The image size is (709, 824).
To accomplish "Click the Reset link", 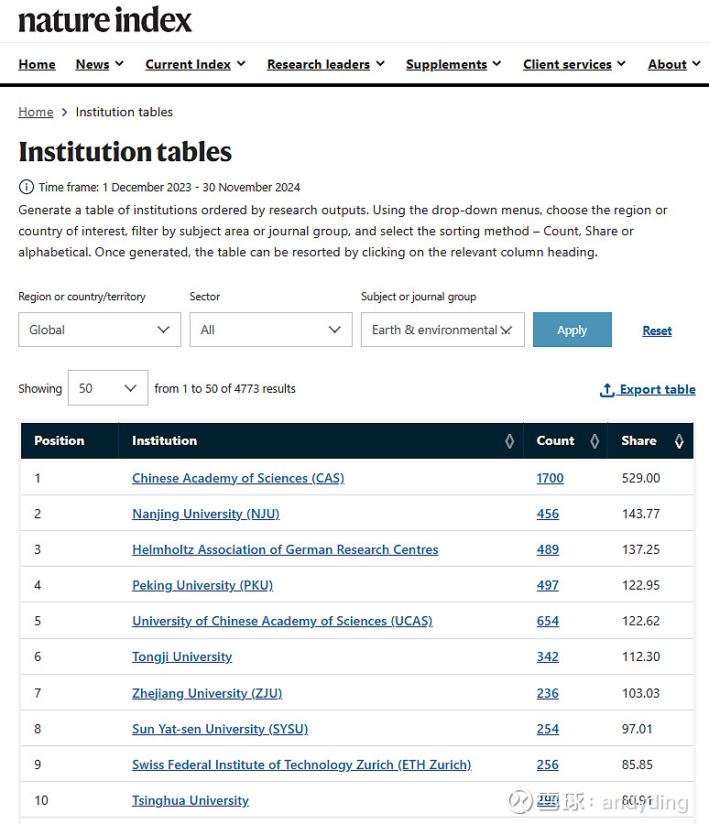I will [x=657, y=331].
